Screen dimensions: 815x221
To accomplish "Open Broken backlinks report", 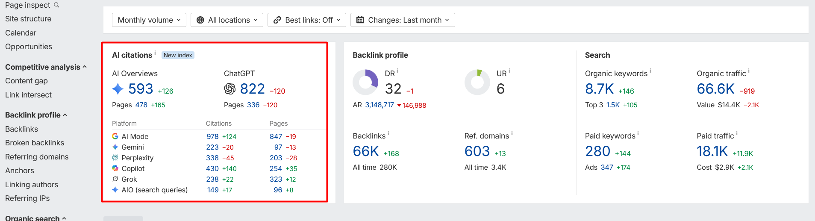I will (35, 143).
